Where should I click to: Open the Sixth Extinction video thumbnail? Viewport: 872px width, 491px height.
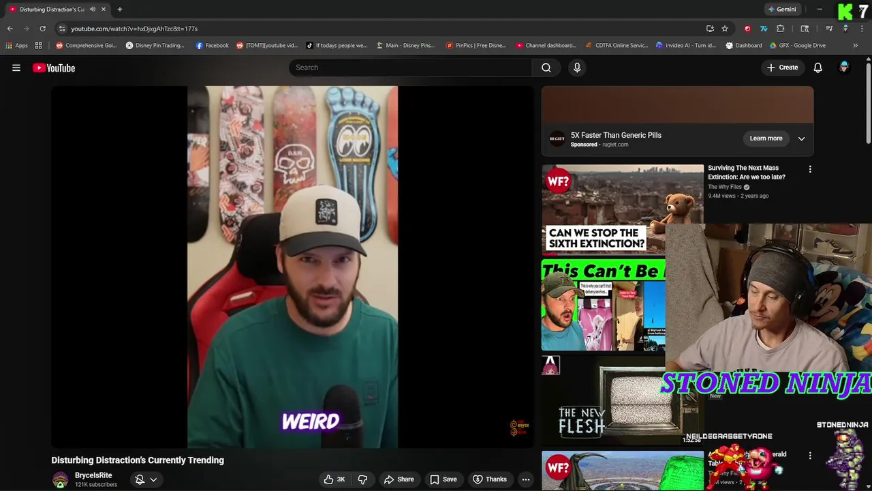[623, 209]
